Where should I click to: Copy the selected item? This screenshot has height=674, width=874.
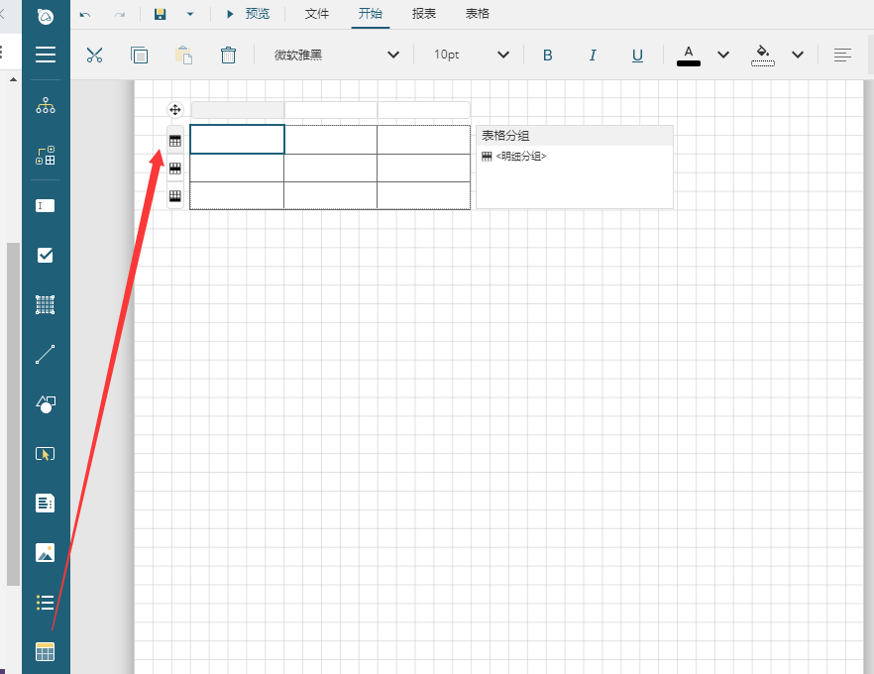[x=139, y=55]
